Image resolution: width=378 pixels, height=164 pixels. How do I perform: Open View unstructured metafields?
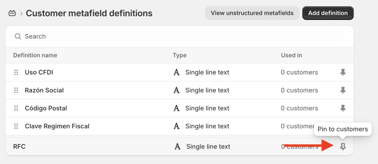coord(252,13)
